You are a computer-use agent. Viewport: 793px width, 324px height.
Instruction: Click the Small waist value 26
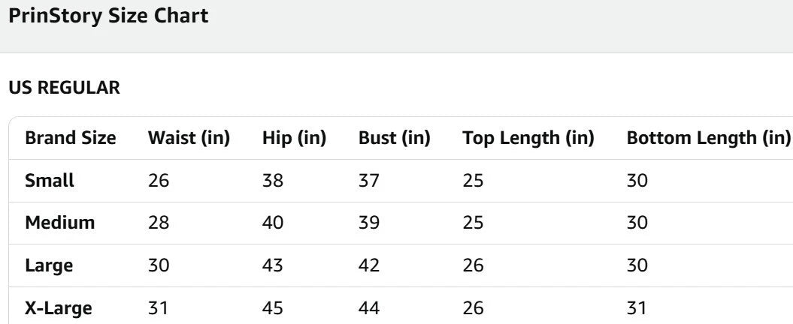tap(159, 181)
